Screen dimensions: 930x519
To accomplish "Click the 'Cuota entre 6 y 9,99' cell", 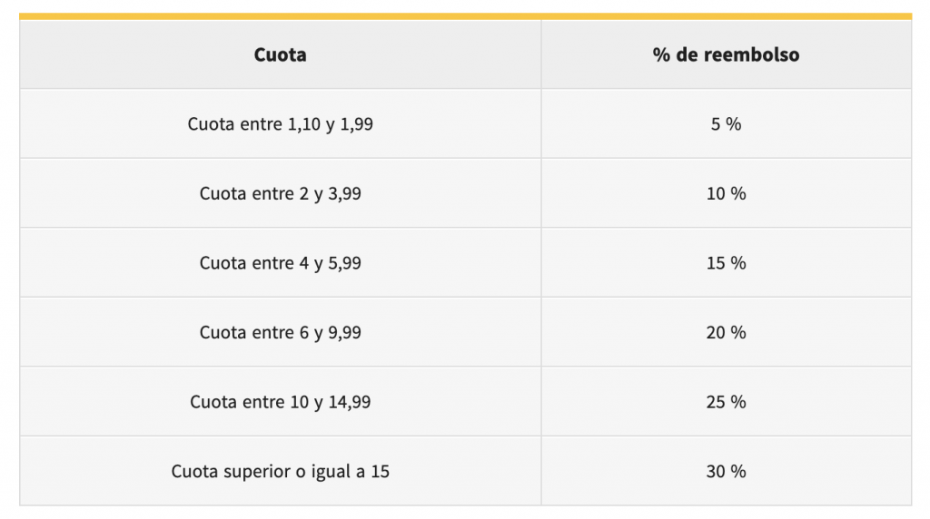I will (x=280, y=333).
